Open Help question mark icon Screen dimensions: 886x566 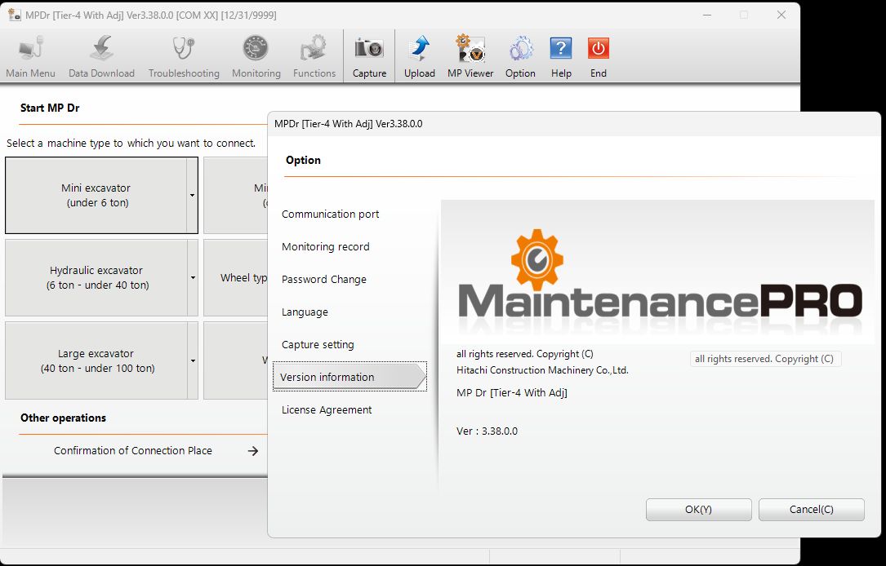pyautogui.click(x=561, y=56)
